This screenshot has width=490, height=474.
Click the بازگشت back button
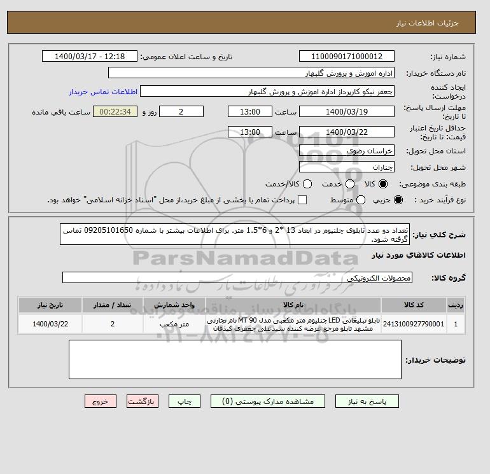(x=142, y=401)
